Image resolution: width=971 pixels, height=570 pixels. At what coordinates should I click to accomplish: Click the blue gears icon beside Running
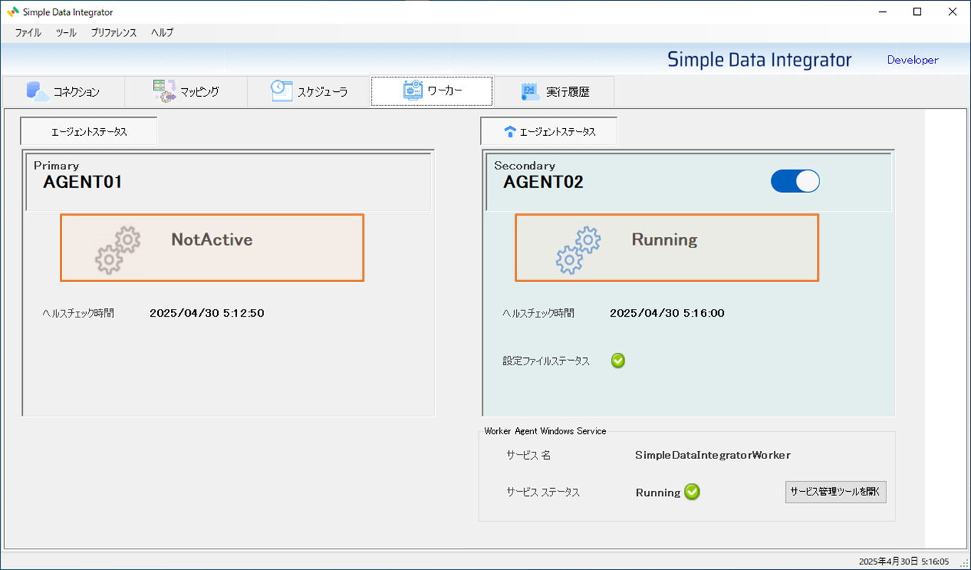578,250
